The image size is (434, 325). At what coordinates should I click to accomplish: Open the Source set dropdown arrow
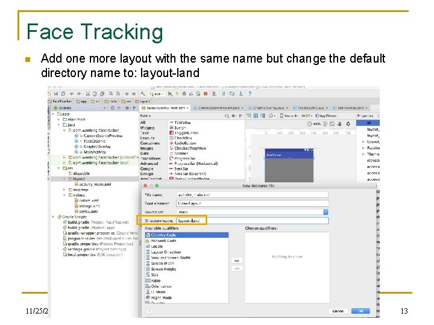pos(325,212)
